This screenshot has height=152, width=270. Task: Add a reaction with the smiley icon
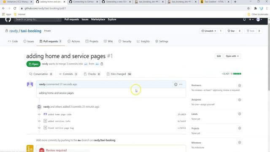click(x=175, y=84)
